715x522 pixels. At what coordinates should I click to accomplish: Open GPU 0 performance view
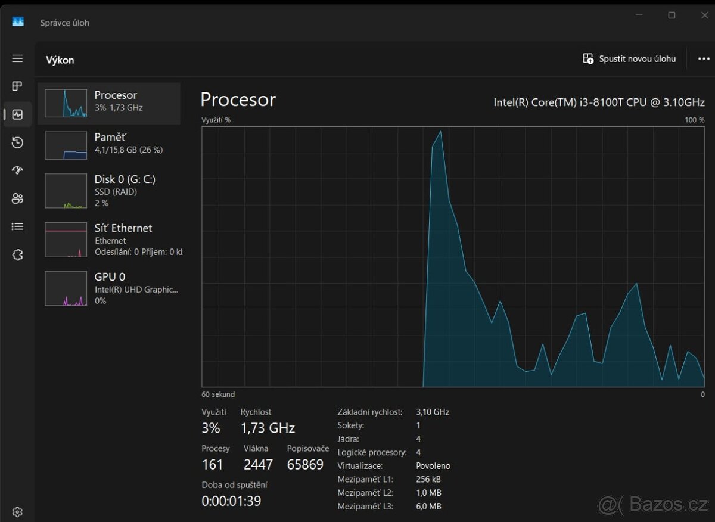tap(109, 288)
